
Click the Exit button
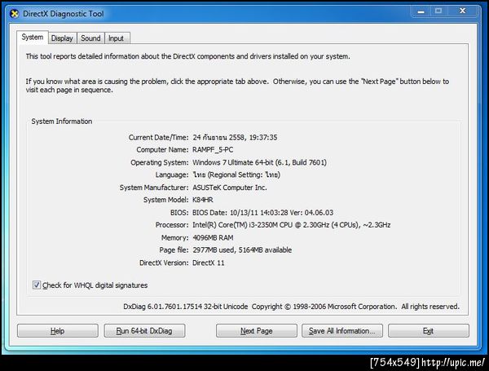[429, 331]
